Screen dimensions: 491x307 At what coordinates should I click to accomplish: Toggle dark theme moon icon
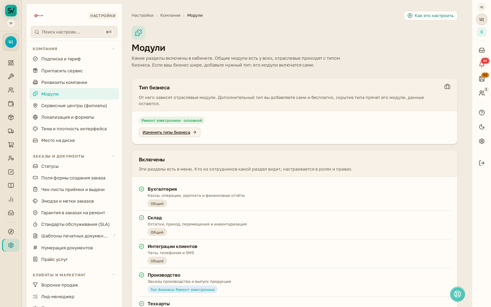pos(481,127)
